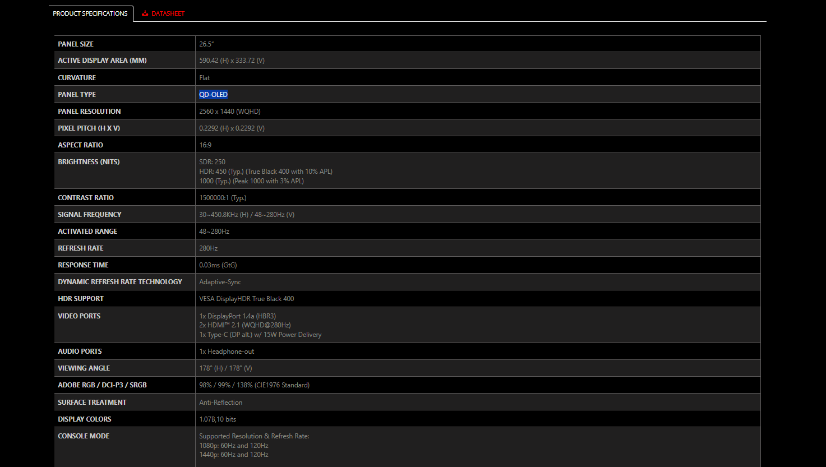The image size is (826, 467).
Task: Open the Datasheet tab
Action: [167, 13]
